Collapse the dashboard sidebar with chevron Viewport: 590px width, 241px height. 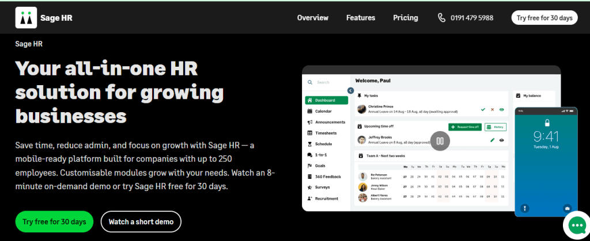pos(351,90)
